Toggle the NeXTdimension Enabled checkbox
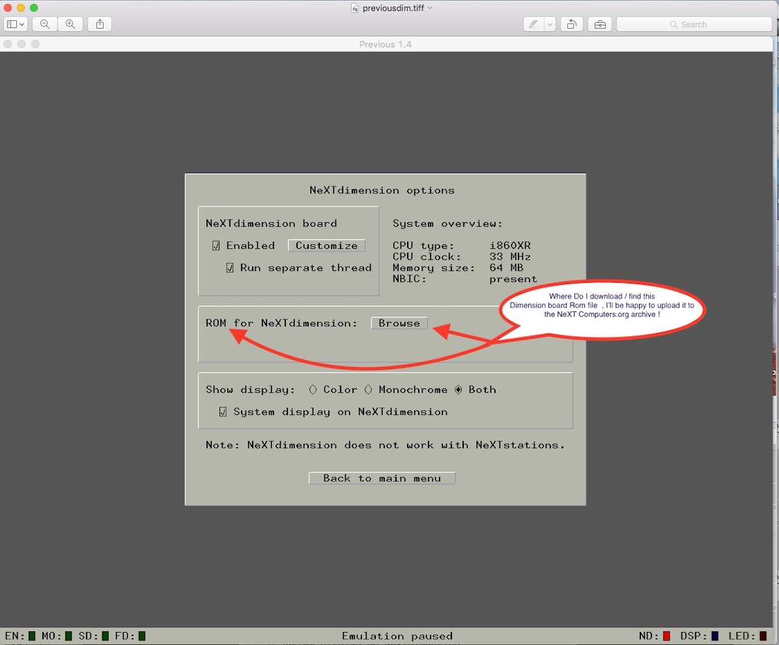The height and width of the screenshot is (645, 779). point(216,246)
